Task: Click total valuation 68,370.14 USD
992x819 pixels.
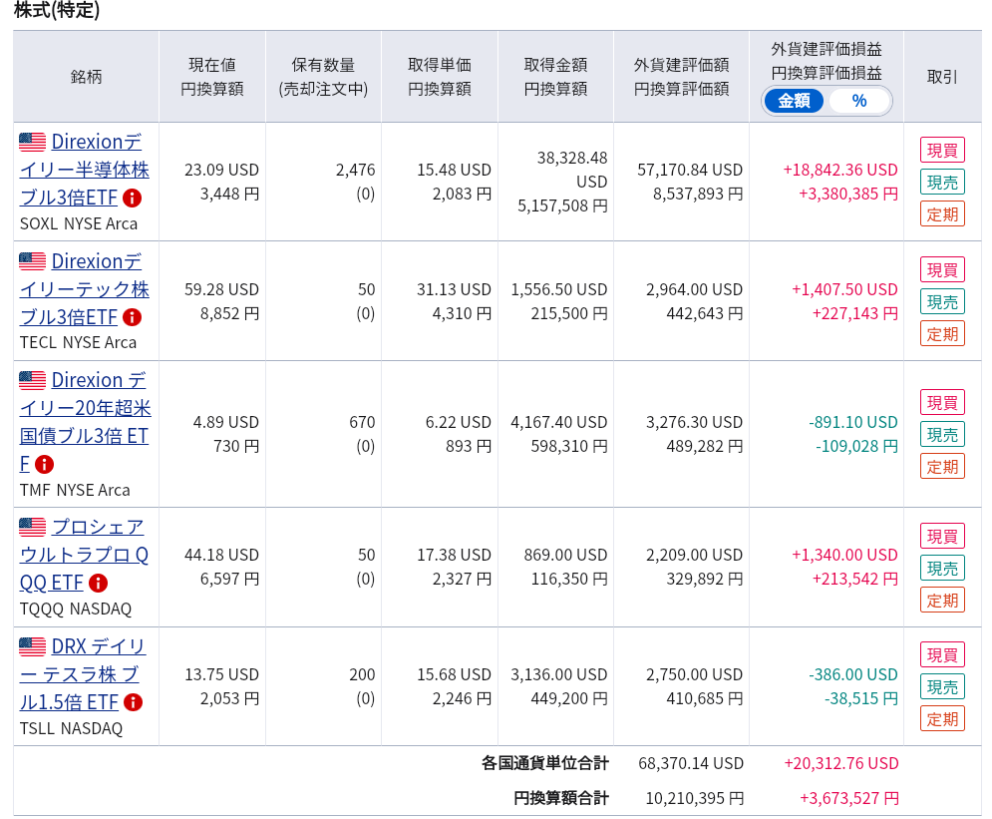Action: (x=691, y=763)
